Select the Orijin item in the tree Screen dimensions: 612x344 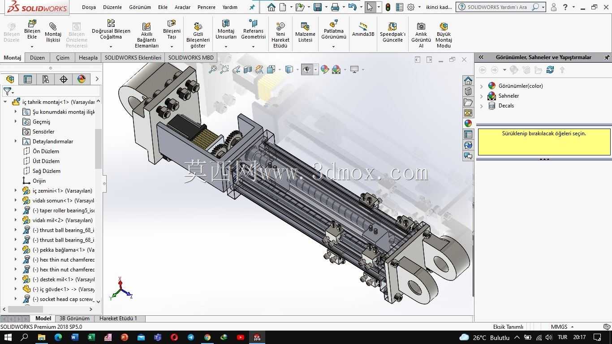coord(39,181)
